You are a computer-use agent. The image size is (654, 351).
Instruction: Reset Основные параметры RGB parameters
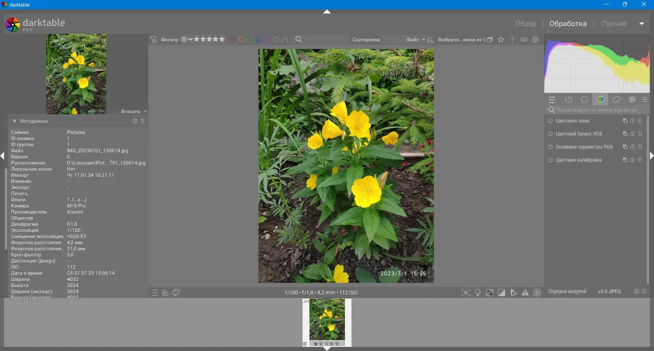click(x=632, y=147)
